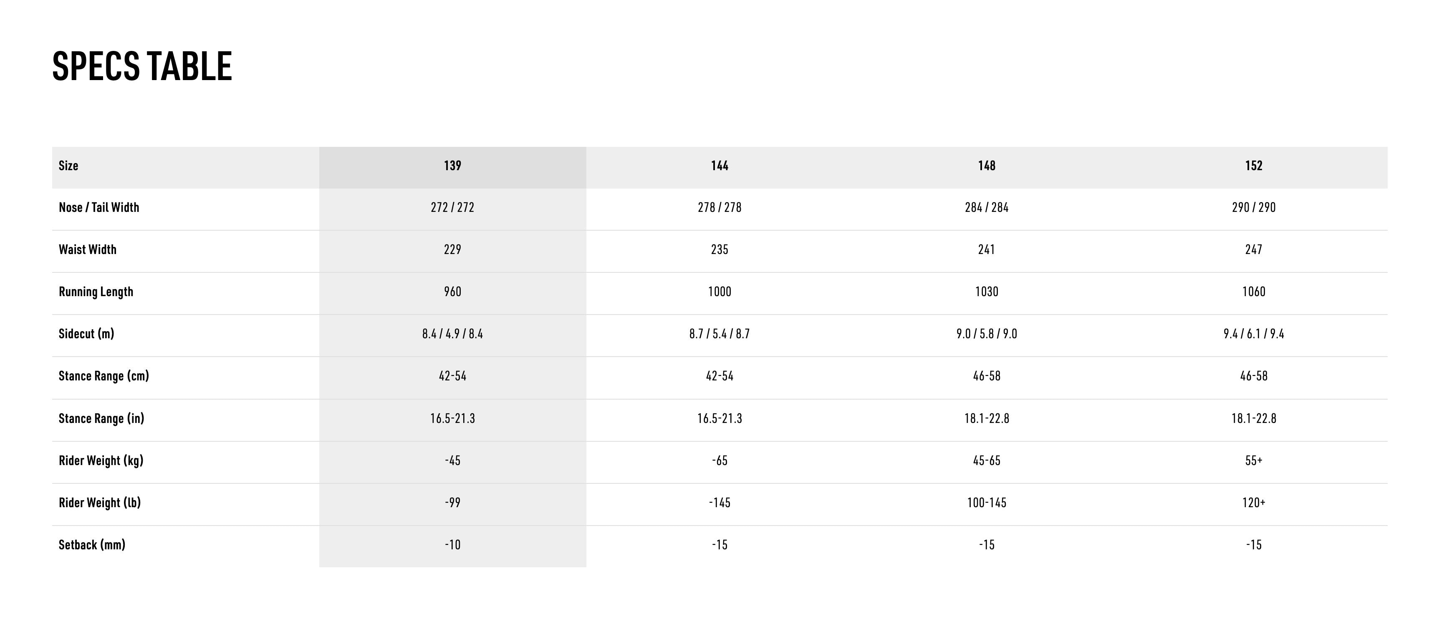Screen dimensions: 1444x629
Task: Select the Sidecut (m) row label
Action: click(86, 334)
